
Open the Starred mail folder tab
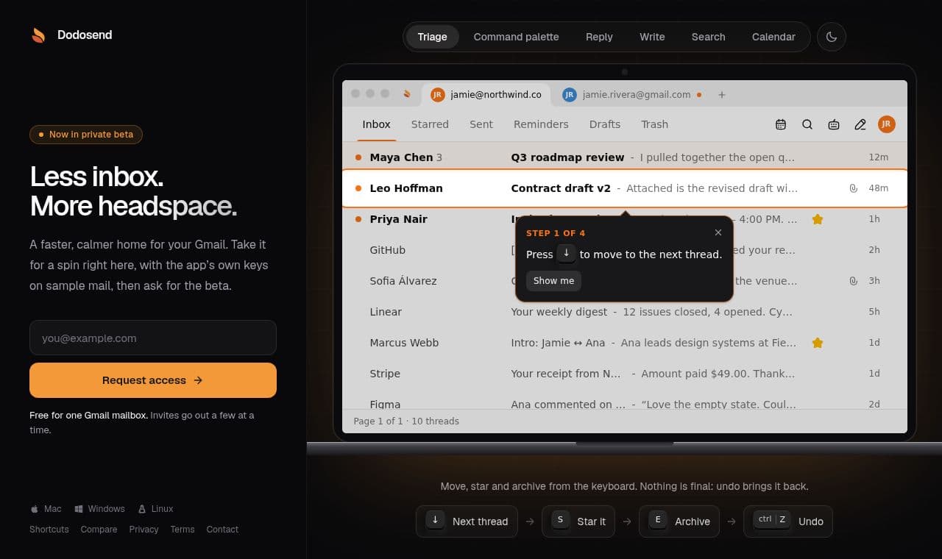(430, 124)
